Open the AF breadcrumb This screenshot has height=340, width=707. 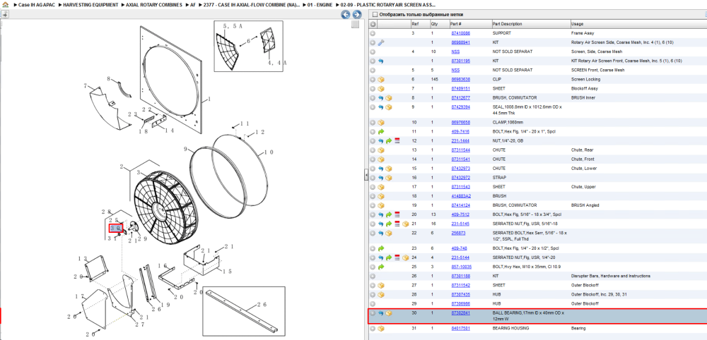pos(194,4)
